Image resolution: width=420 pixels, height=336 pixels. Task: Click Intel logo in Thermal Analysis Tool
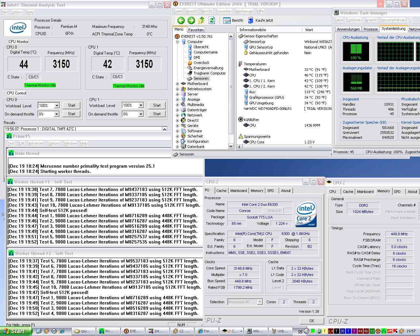pyautogui.click(x=18, y=28)
